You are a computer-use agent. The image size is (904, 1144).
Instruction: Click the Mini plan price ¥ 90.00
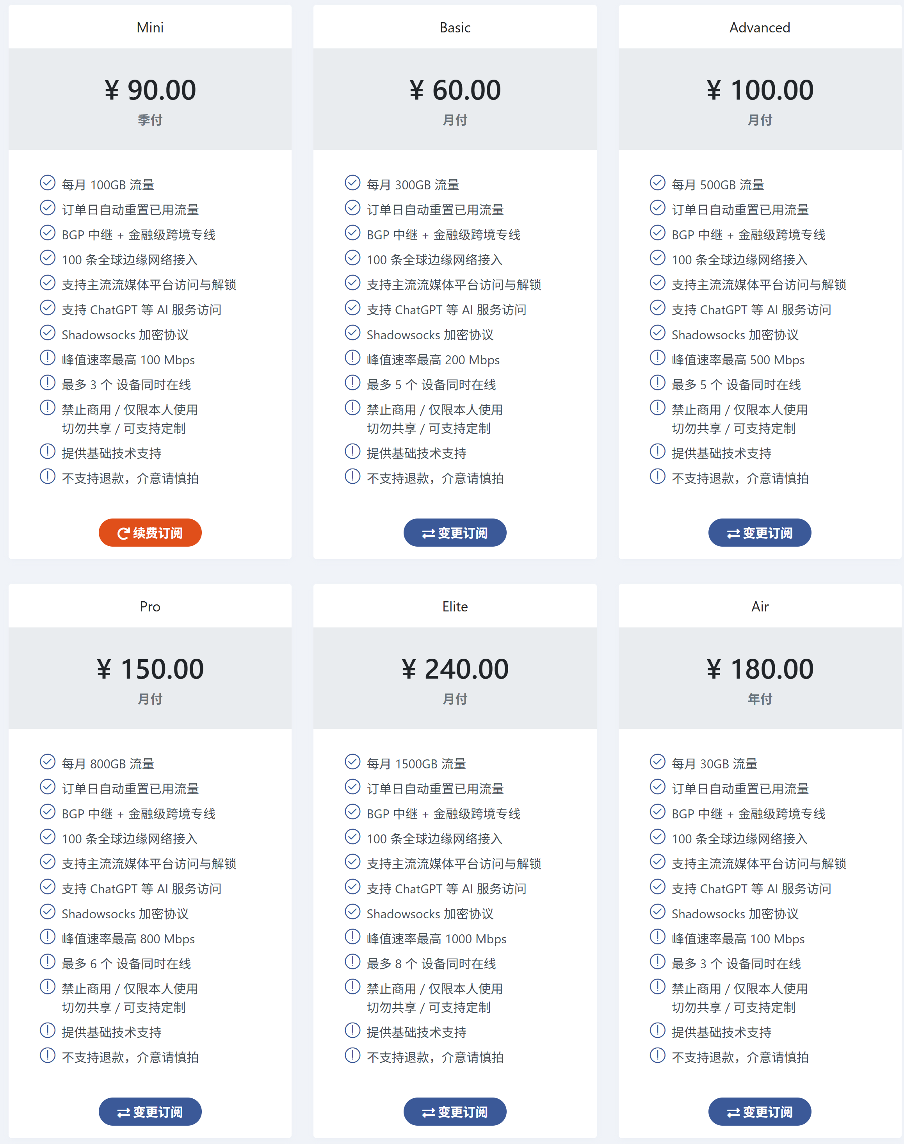(x=150, y=90)
